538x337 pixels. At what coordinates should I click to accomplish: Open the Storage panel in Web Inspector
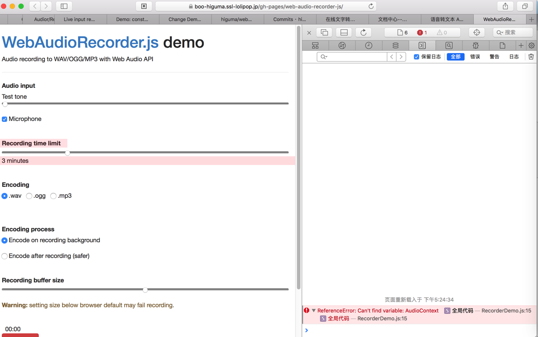point(396,45)
